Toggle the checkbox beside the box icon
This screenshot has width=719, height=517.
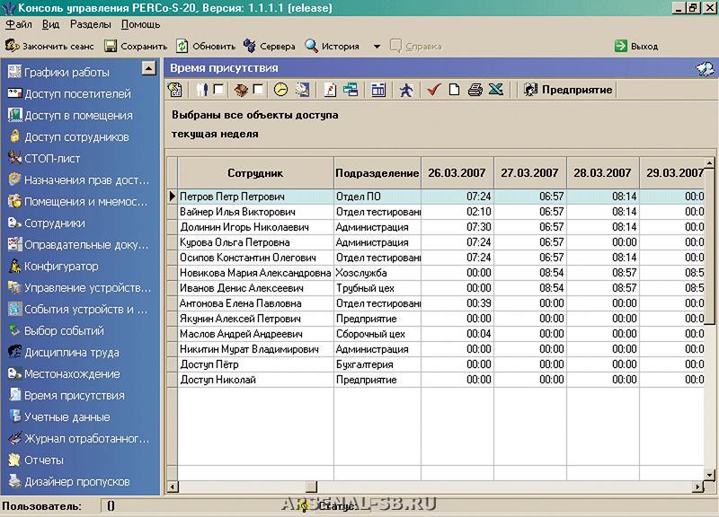pyautogui.click(x=259, y=90)
